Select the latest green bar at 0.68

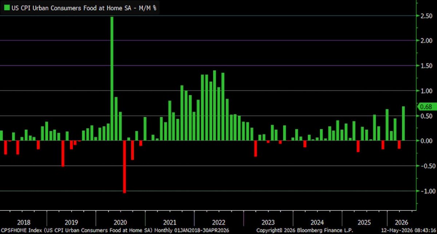click(403, 123)
